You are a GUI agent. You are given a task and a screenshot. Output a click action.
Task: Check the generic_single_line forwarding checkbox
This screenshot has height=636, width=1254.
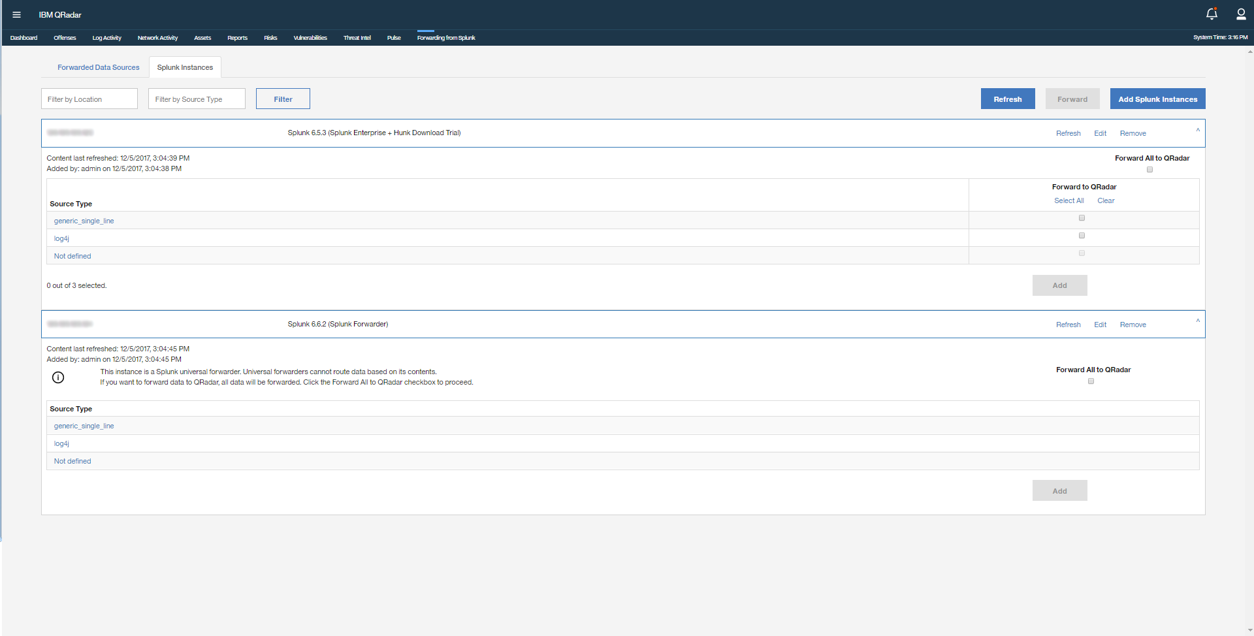[1082, 218]
